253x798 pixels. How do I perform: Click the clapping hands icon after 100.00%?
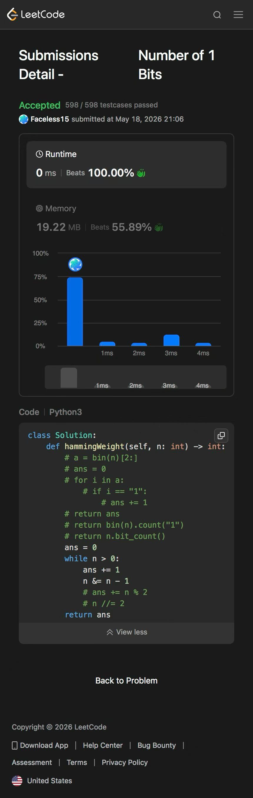click(141, 173)
